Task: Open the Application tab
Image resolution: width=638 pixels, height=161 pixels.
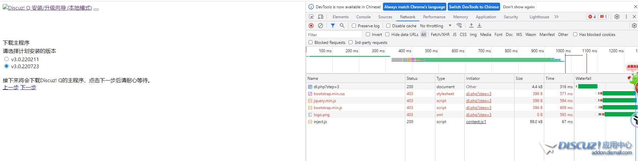Action: tap(486, 17)
